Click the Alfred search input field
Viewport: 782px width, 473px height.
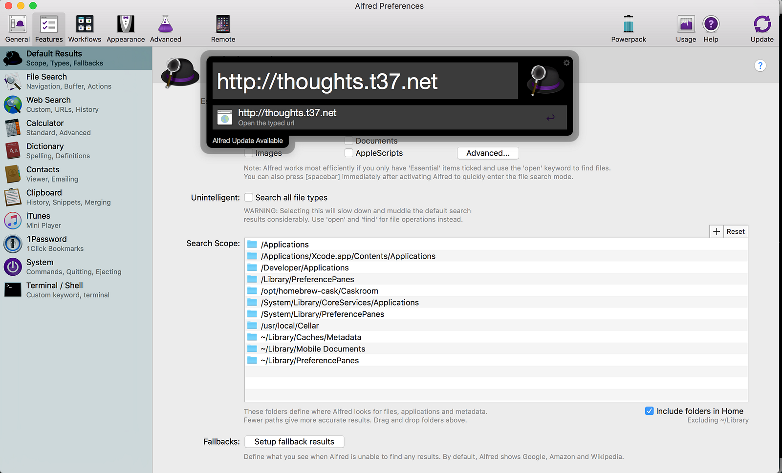365,81
